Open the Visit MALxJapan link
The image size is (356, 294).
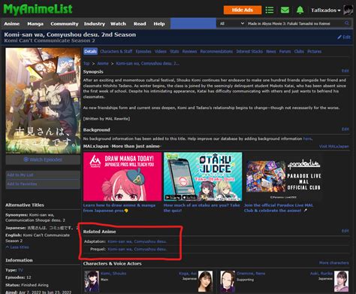click(x=333, y=147)
